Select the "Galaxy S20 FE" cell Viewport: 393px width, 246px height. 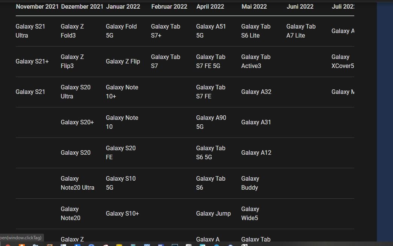(x=121, y=152)
